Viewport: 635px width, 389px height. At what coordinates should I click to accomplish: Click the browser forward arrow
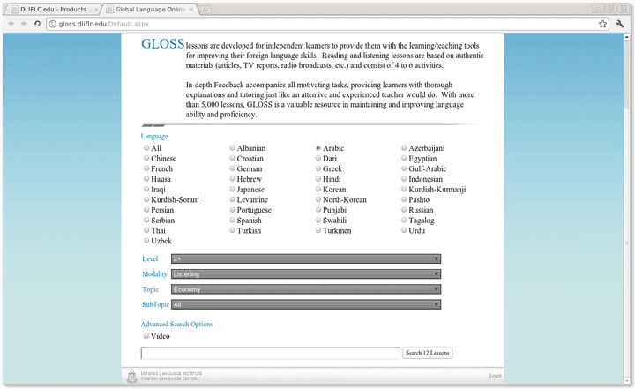[x=24, y=24]
